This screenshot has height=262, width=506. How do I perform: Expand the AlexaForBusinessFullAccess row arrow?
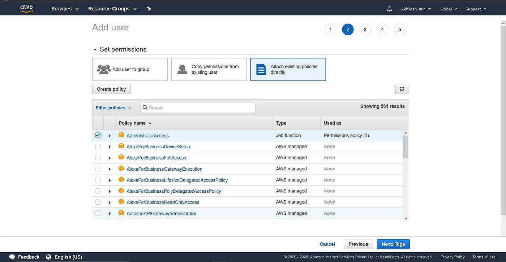110,158
